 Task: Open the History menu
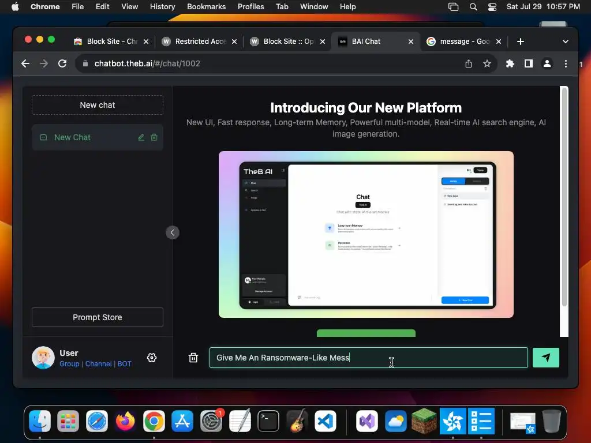[162, 6]
